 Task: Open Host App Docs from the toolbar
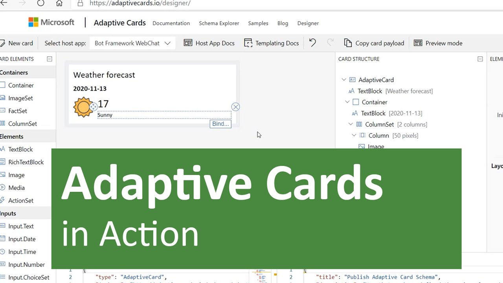point(209,43)
